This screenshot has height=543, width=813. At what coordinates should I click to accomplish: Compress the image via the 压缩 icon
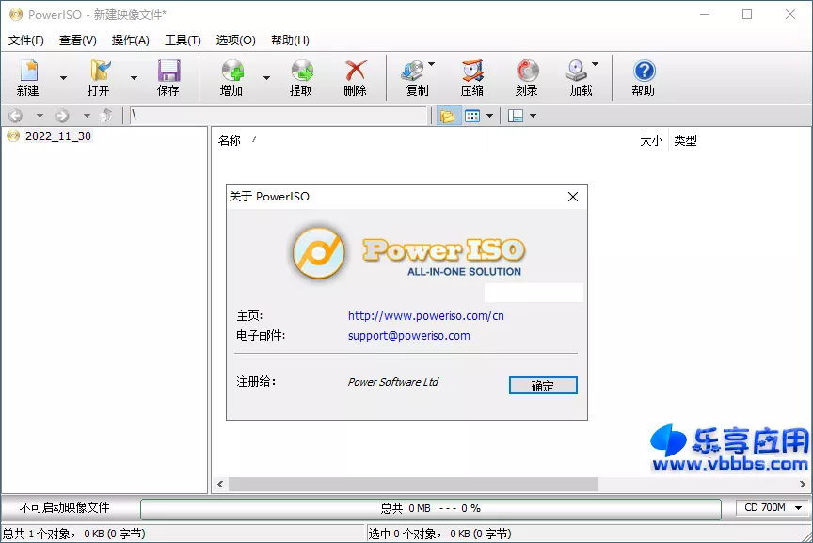pos(471,77)
